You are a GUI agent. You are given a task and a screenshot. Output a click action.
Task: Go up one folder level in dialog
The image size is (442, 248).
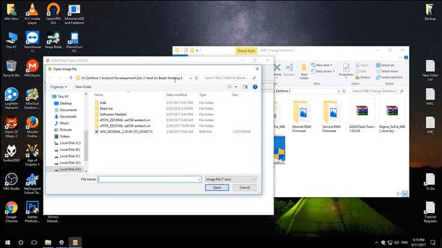point(71,78)
